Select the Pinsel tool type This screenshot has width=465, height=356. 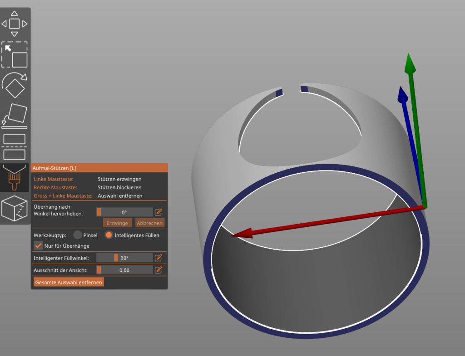(78, 235)
